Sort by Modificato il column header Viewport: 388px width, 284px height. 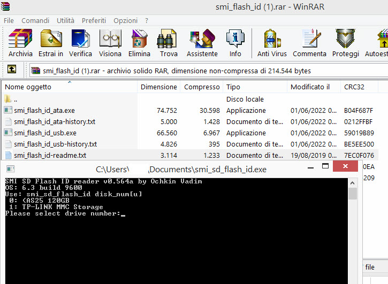314,87
